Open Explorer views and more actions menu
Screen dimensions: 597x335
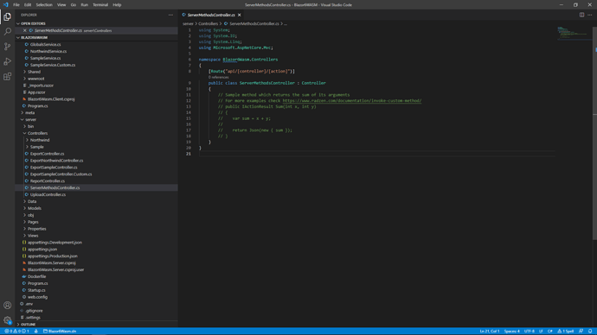(x=170, y=15)
